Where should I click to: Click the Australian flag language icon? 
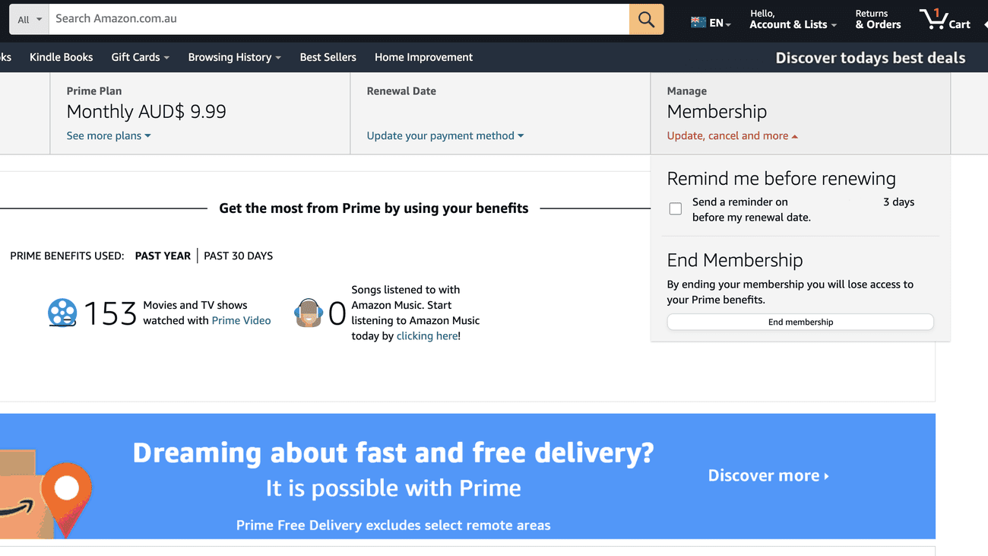[698, 22]
